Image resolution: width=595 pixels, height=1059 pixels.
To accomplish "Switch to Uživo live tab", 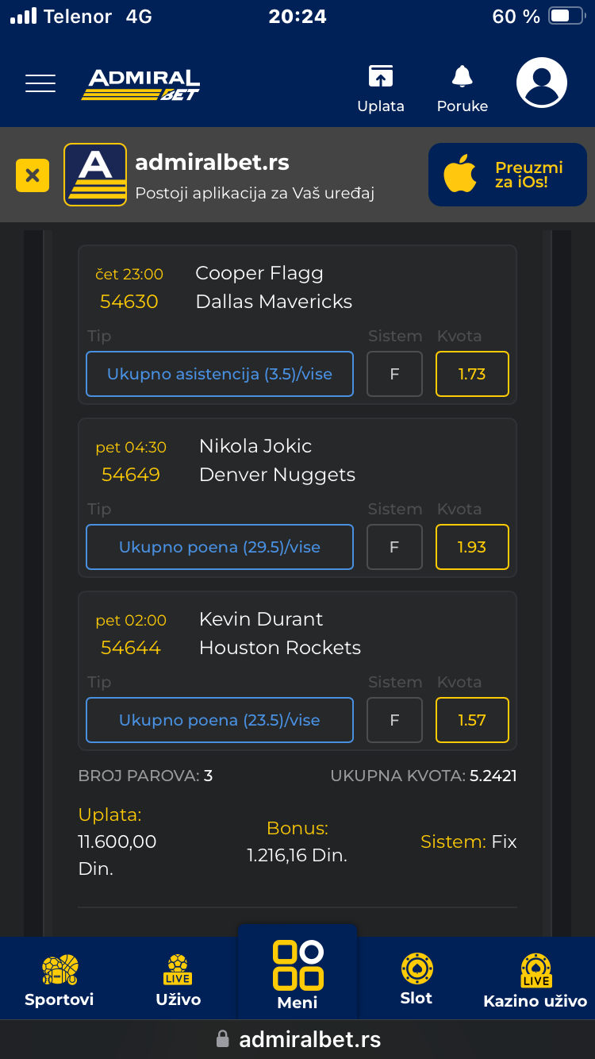I will tap(178, 981).
